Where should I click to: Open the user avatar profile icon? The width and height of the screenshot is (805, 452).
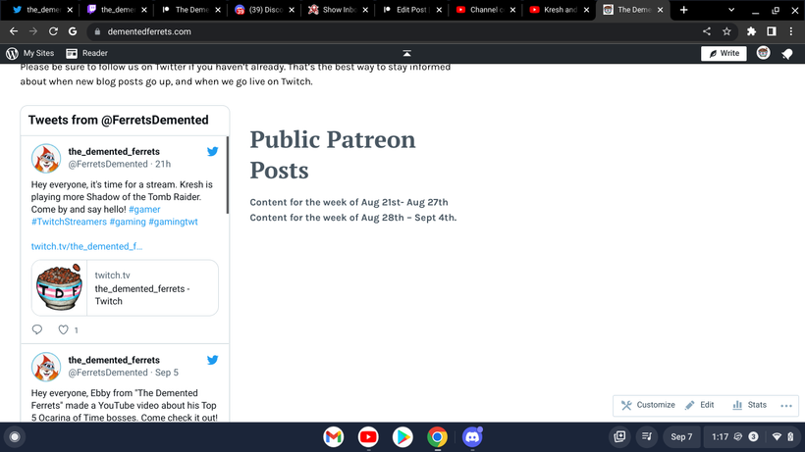(764, 53)
